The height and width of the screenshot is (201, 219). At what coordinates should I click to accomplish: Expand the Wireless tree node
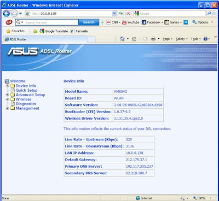[x=7, y=99]
